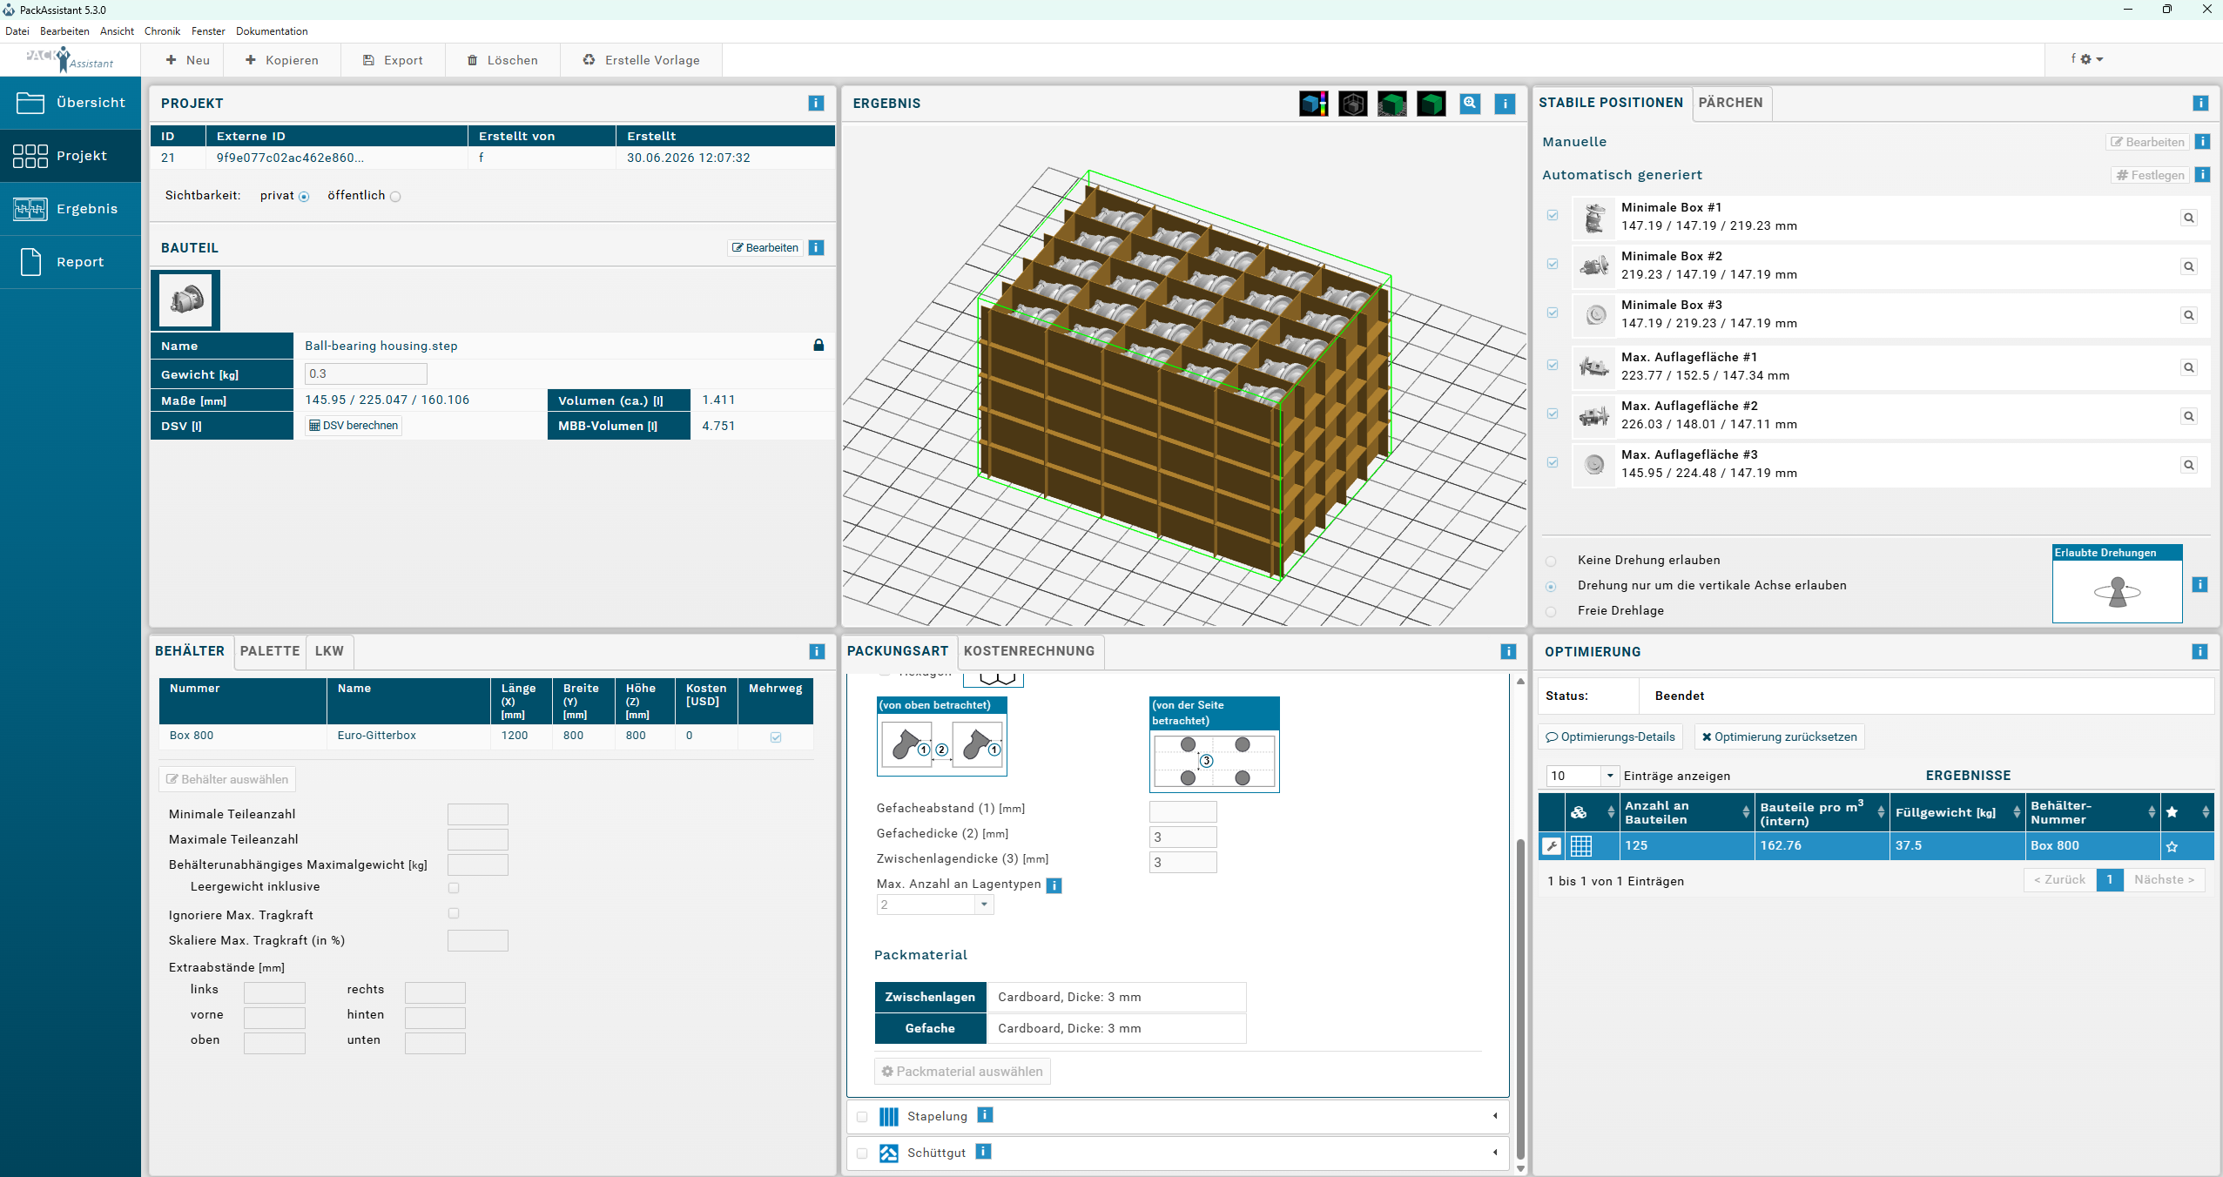Screen dimensions: 2223x1177
Task: Click the lock icon beside the part name
Action: point(818,345)
